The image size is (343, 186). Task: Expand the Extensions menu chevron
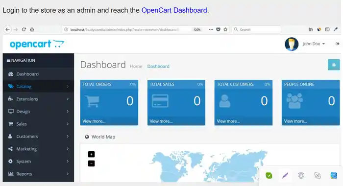[x=68, y=99]
